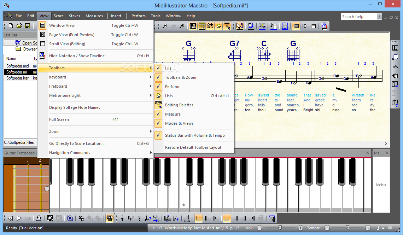Click the add measure plus icon
Screen dimensions: 403x235
(176, 218)
